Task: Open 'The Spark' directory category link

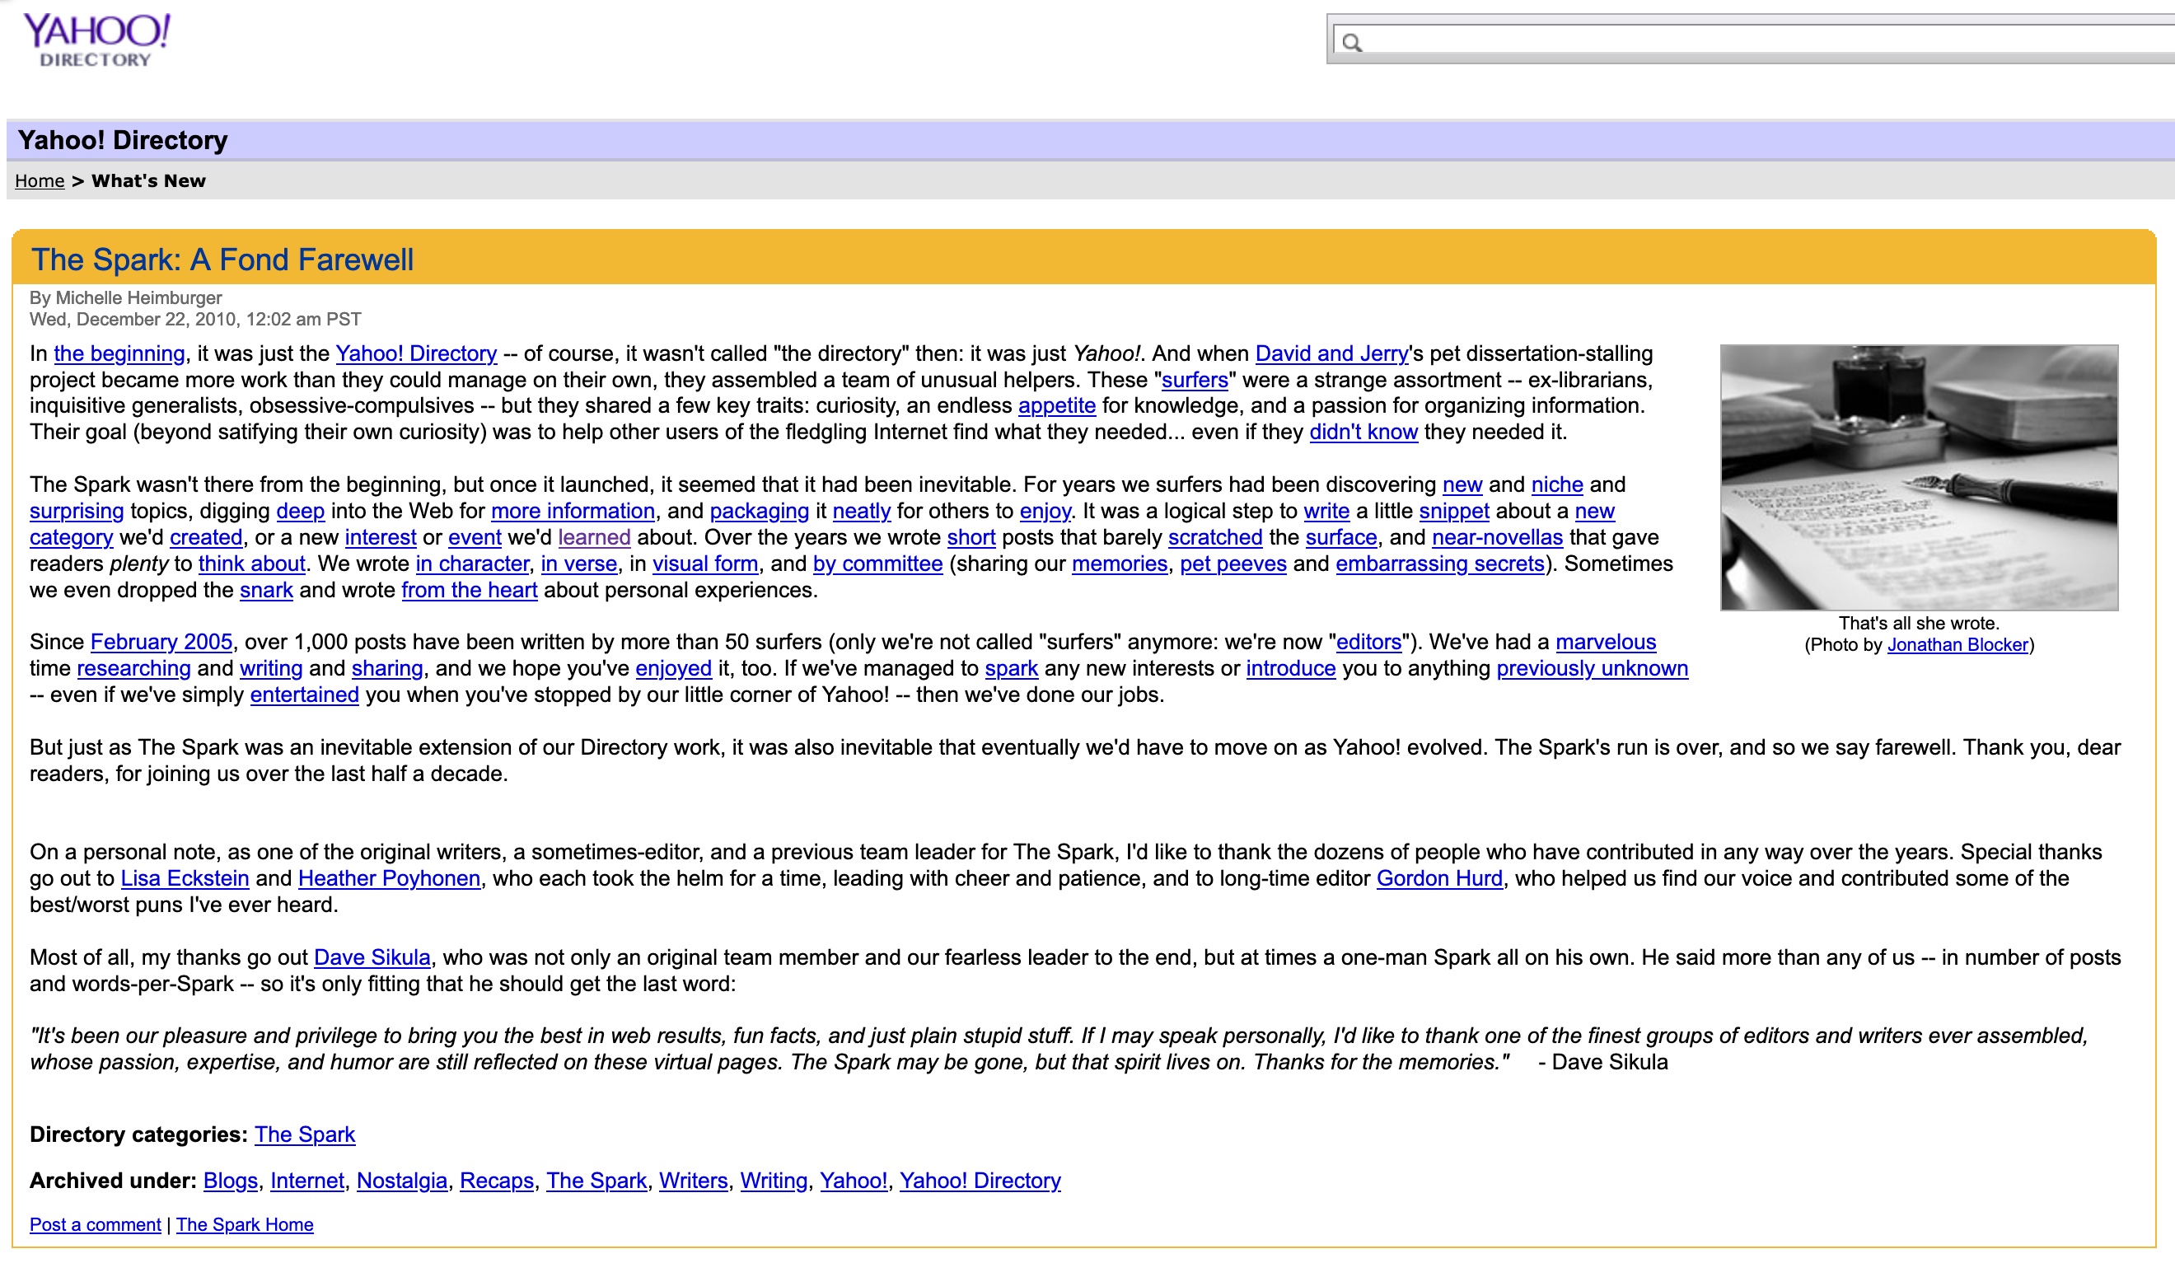Action: tap(305, 1134)
